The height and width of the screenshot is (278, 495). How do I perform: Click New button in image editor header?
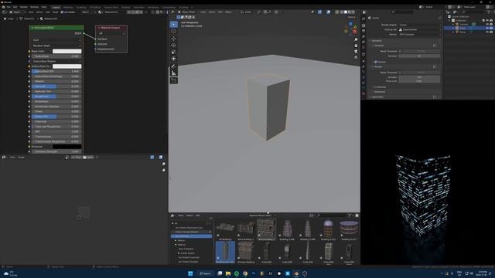(77, 157)
